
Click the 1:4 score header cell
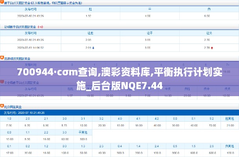point(138,146)
